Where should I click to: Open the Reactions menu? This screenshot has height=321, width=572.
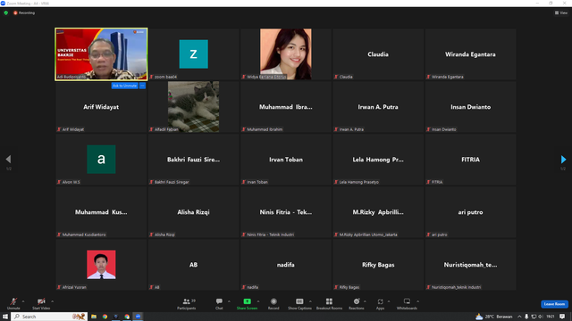coord(357,303)
